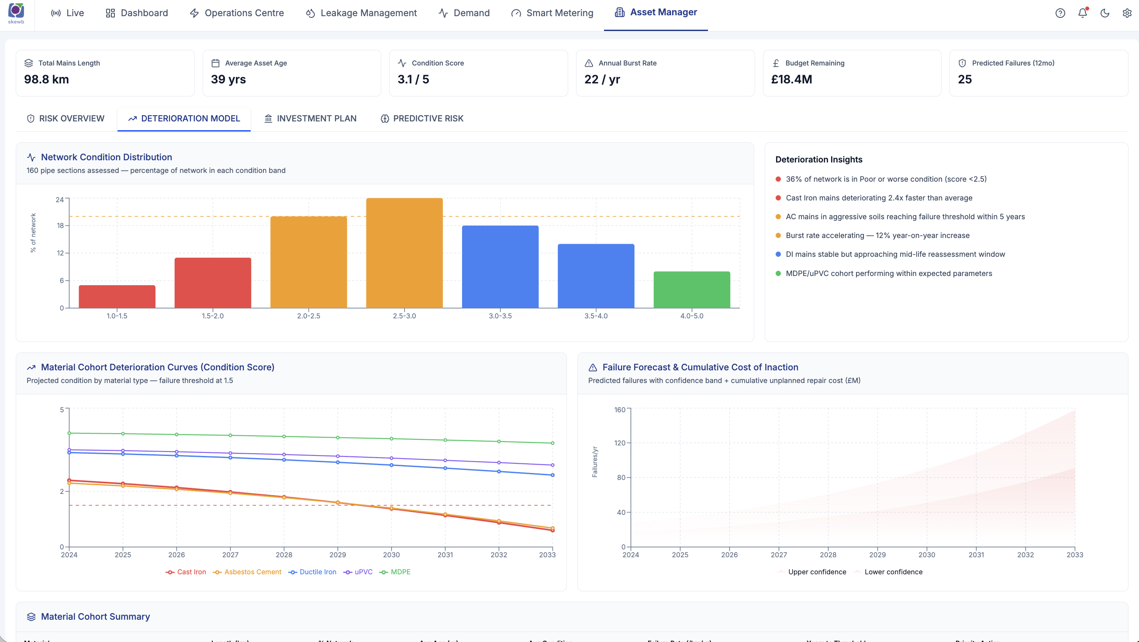Screen dimensions: 1139x642
Task: Click insight about burst rate accelerating
Action: [x=878, y=236]
